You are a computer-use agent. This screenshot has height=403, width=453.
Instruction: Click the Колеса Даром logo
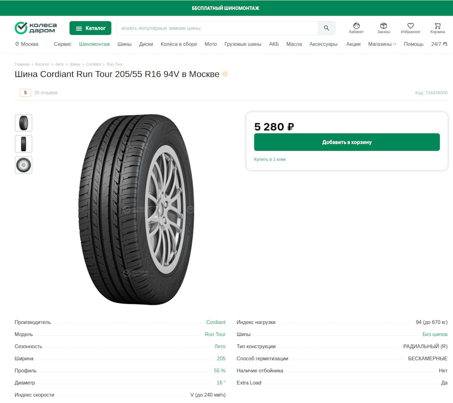click(36, 28)
